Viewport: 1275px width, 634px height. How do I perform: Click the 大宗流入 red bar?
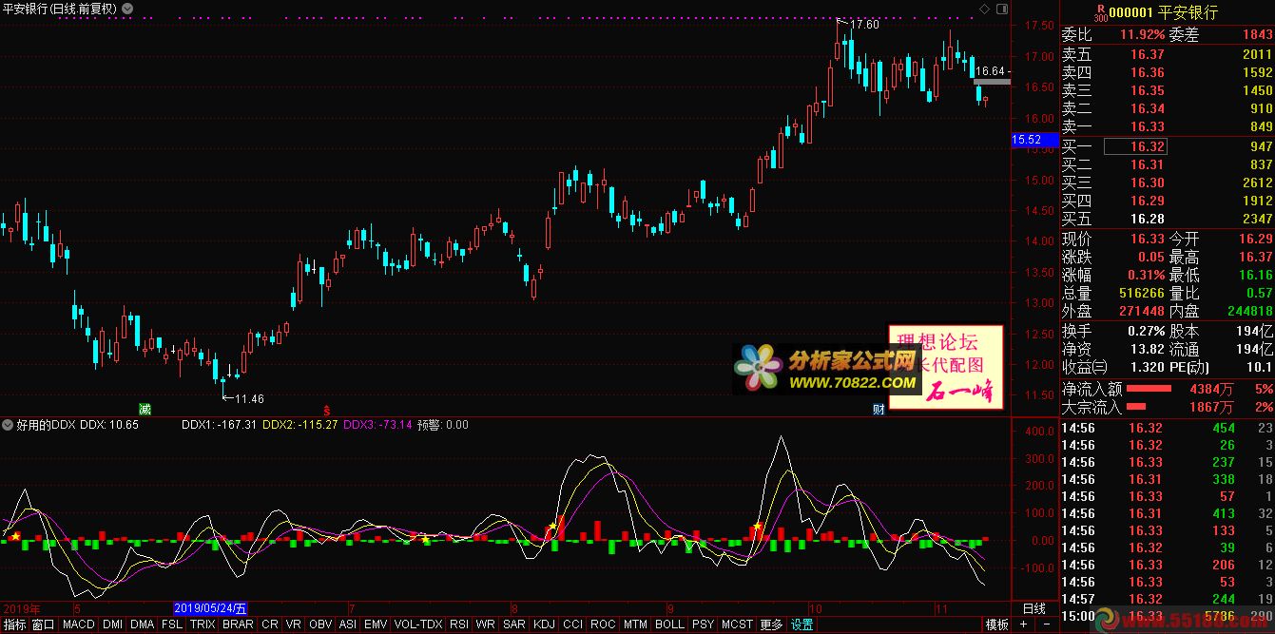point(1138,407)
